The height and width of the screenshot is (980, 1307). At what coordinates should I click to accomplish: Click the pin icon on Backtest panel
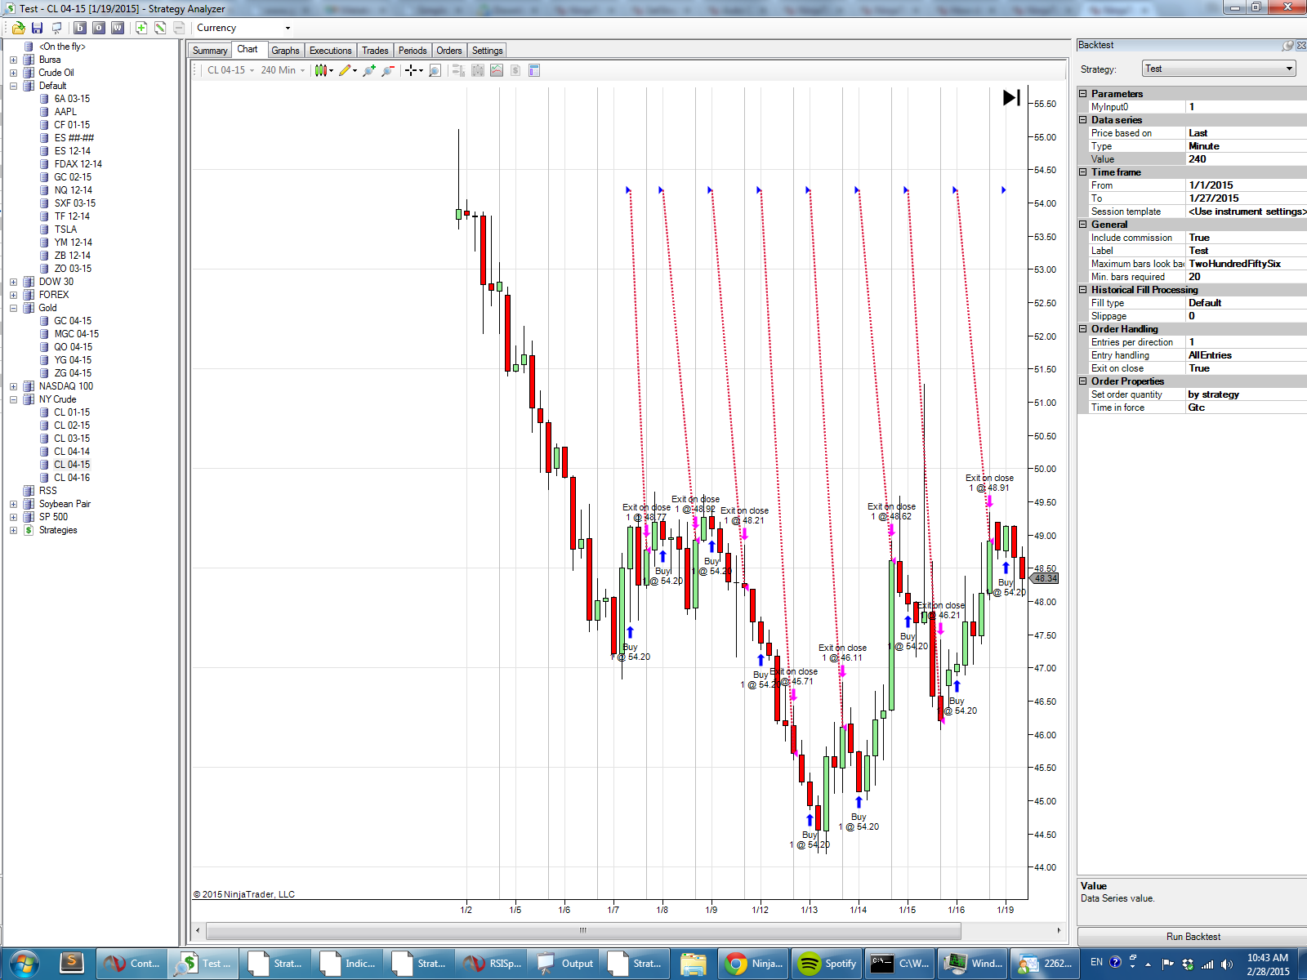[1288, 46]
